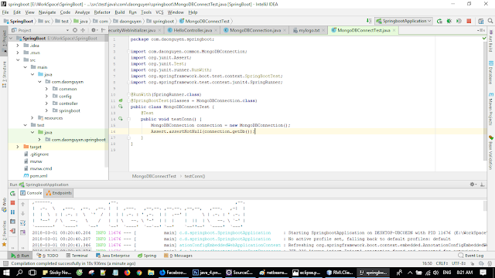Run with coverage icon in toolbar

tap(459, 21)
